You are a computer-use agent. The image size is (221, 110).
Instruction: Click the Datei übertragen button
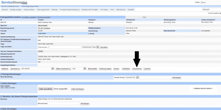coord(78,89)
